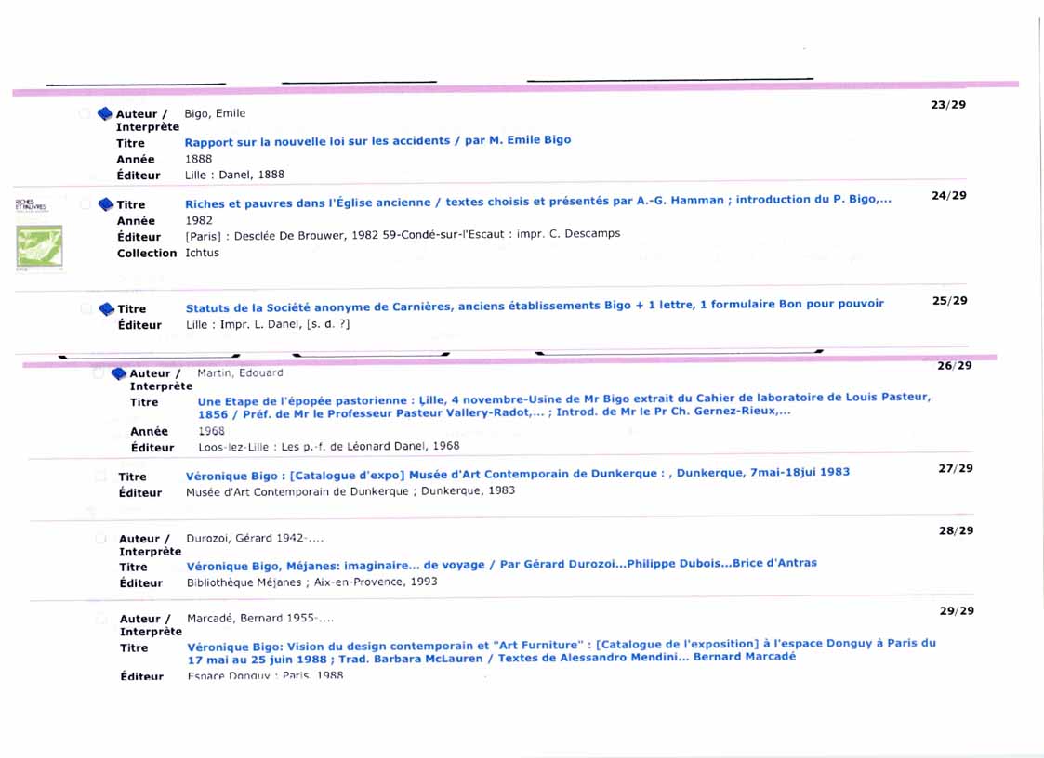This screenshot has width=1044, height=758.
Task: Click author Durozoi, Gérard 1942-....
Action: click(255, 538)
